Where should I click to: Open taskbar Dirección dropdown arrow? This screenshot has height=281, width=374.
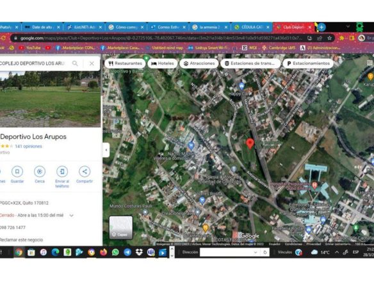tap(256, 252)
